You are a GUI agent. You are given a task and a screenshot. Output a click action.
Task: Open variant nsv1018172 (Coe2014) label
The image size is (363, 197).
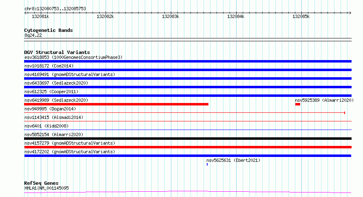(49, 66)
